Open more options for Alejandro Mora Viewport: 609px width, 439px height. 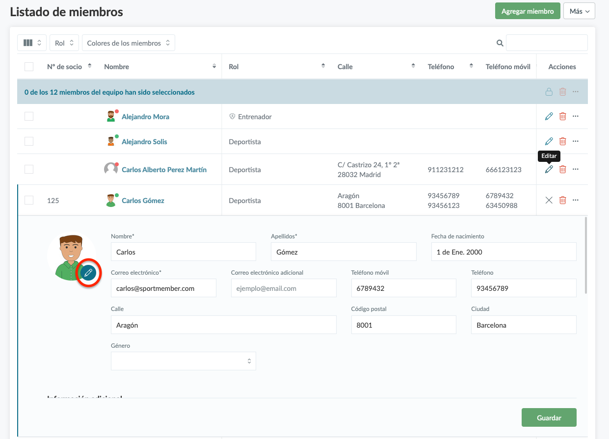[576, 116]
